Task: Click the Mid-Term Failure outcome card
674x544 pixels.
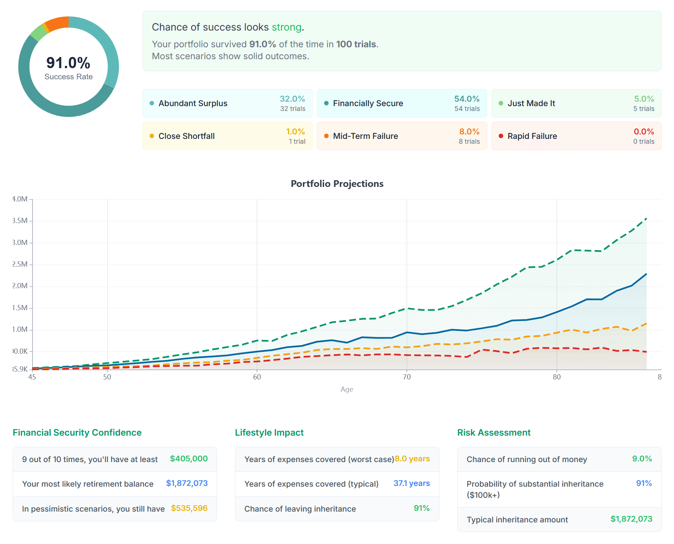Action: (402, 136)
